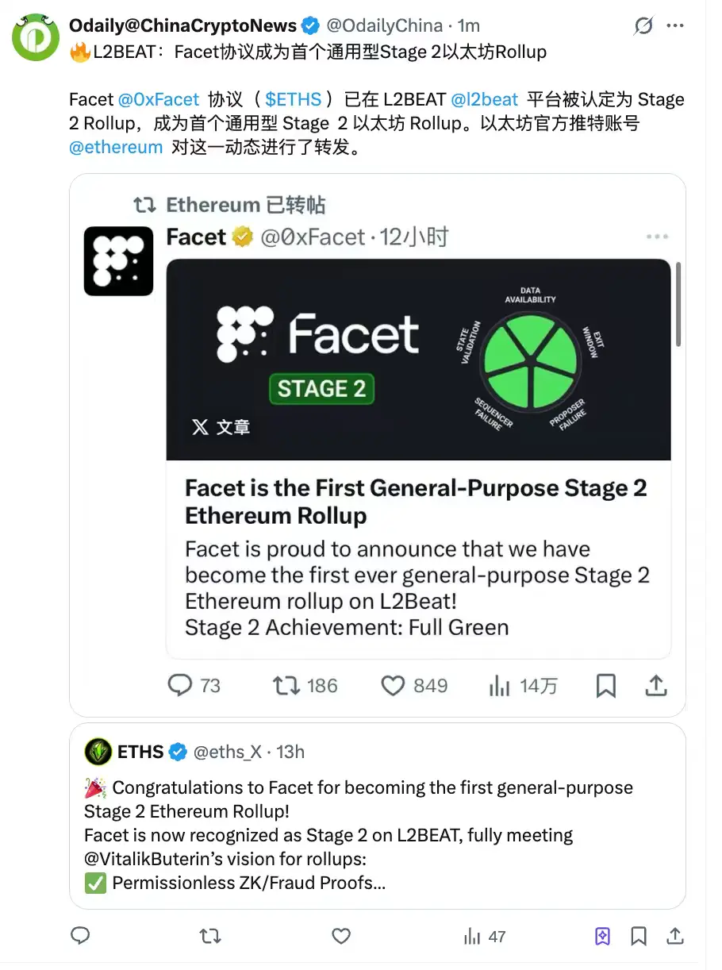Follow the @l2beat mention link

485,99
